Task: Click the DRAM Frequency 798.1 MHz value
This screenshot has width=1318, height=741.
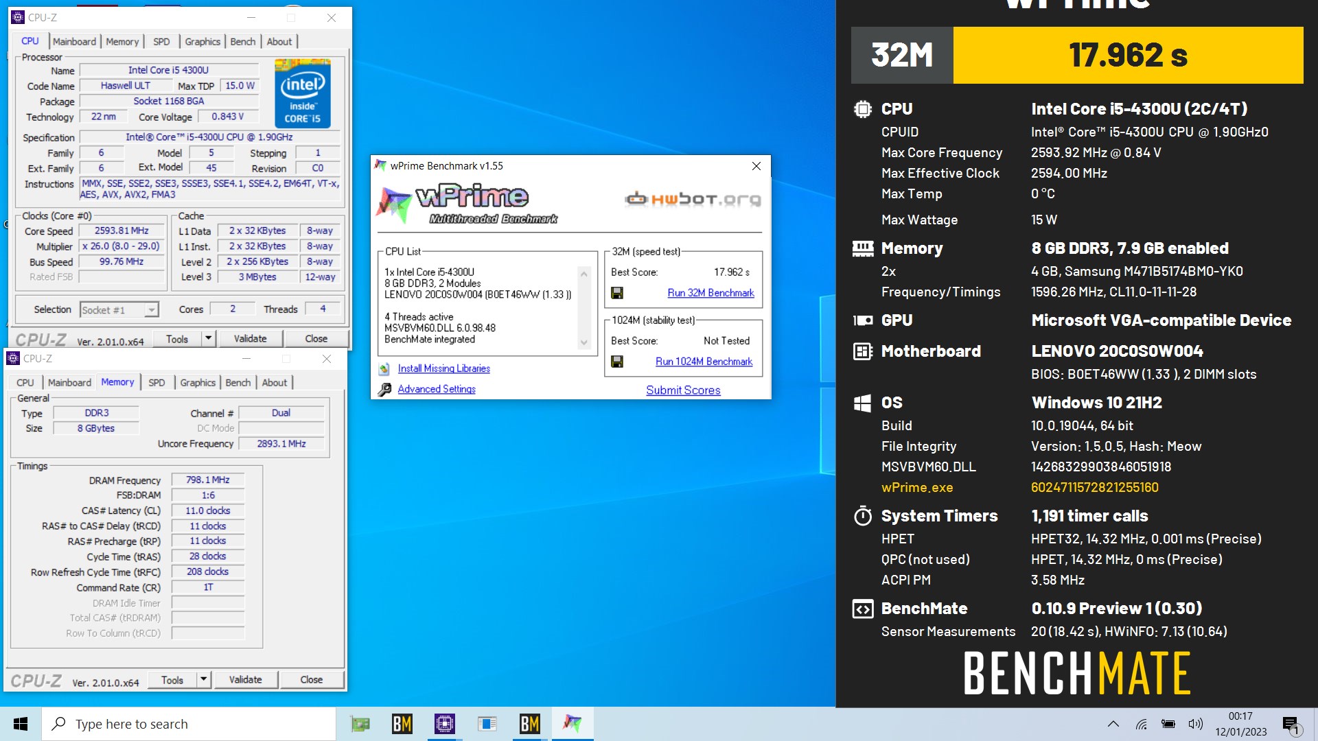Action: [x=208, y=480]
